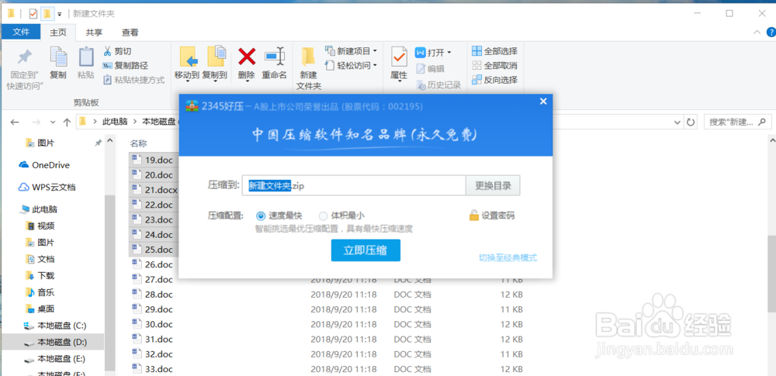The height and width of the screenshot is (376, 776).
Task: Select 体积最小 compression option
Action: click(342, 216)
